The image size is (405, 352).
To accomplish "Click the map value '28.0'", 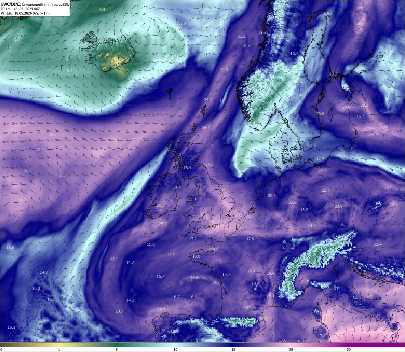I will pyautogui.click(x=97, y=153).
